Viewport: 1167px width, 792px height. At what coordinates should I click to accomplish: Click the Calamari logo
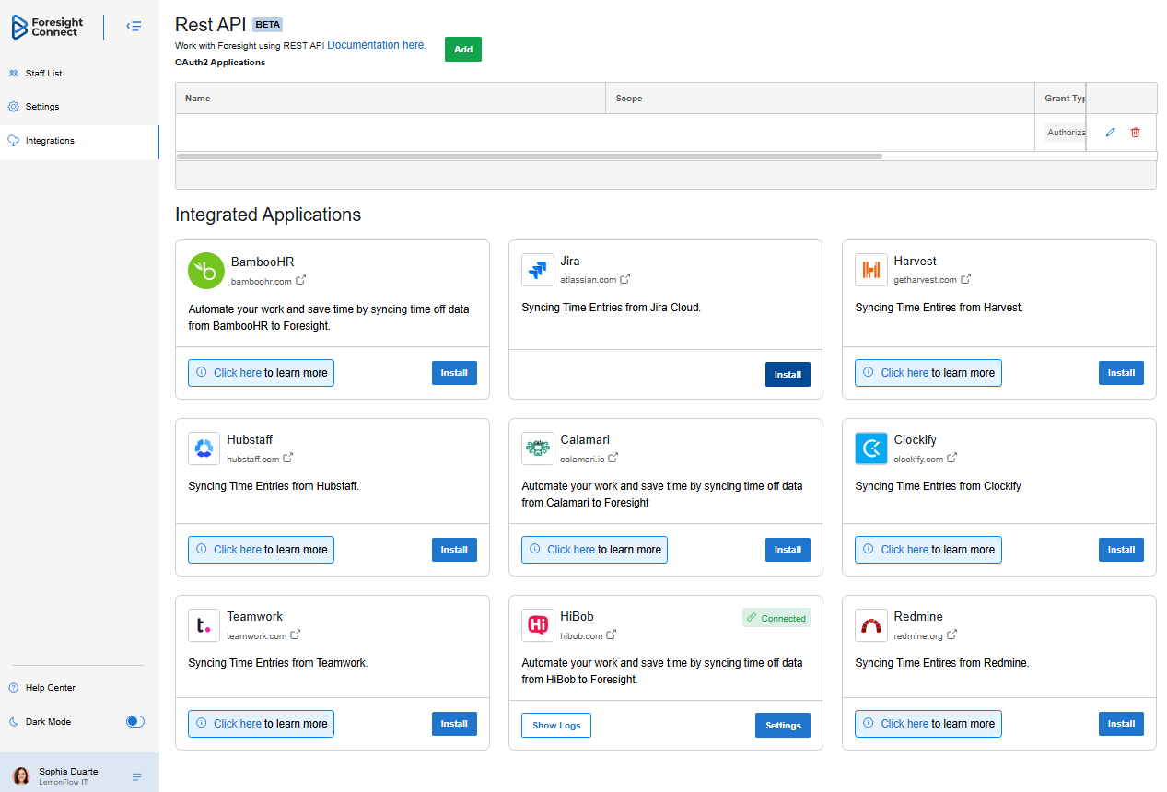538,448
